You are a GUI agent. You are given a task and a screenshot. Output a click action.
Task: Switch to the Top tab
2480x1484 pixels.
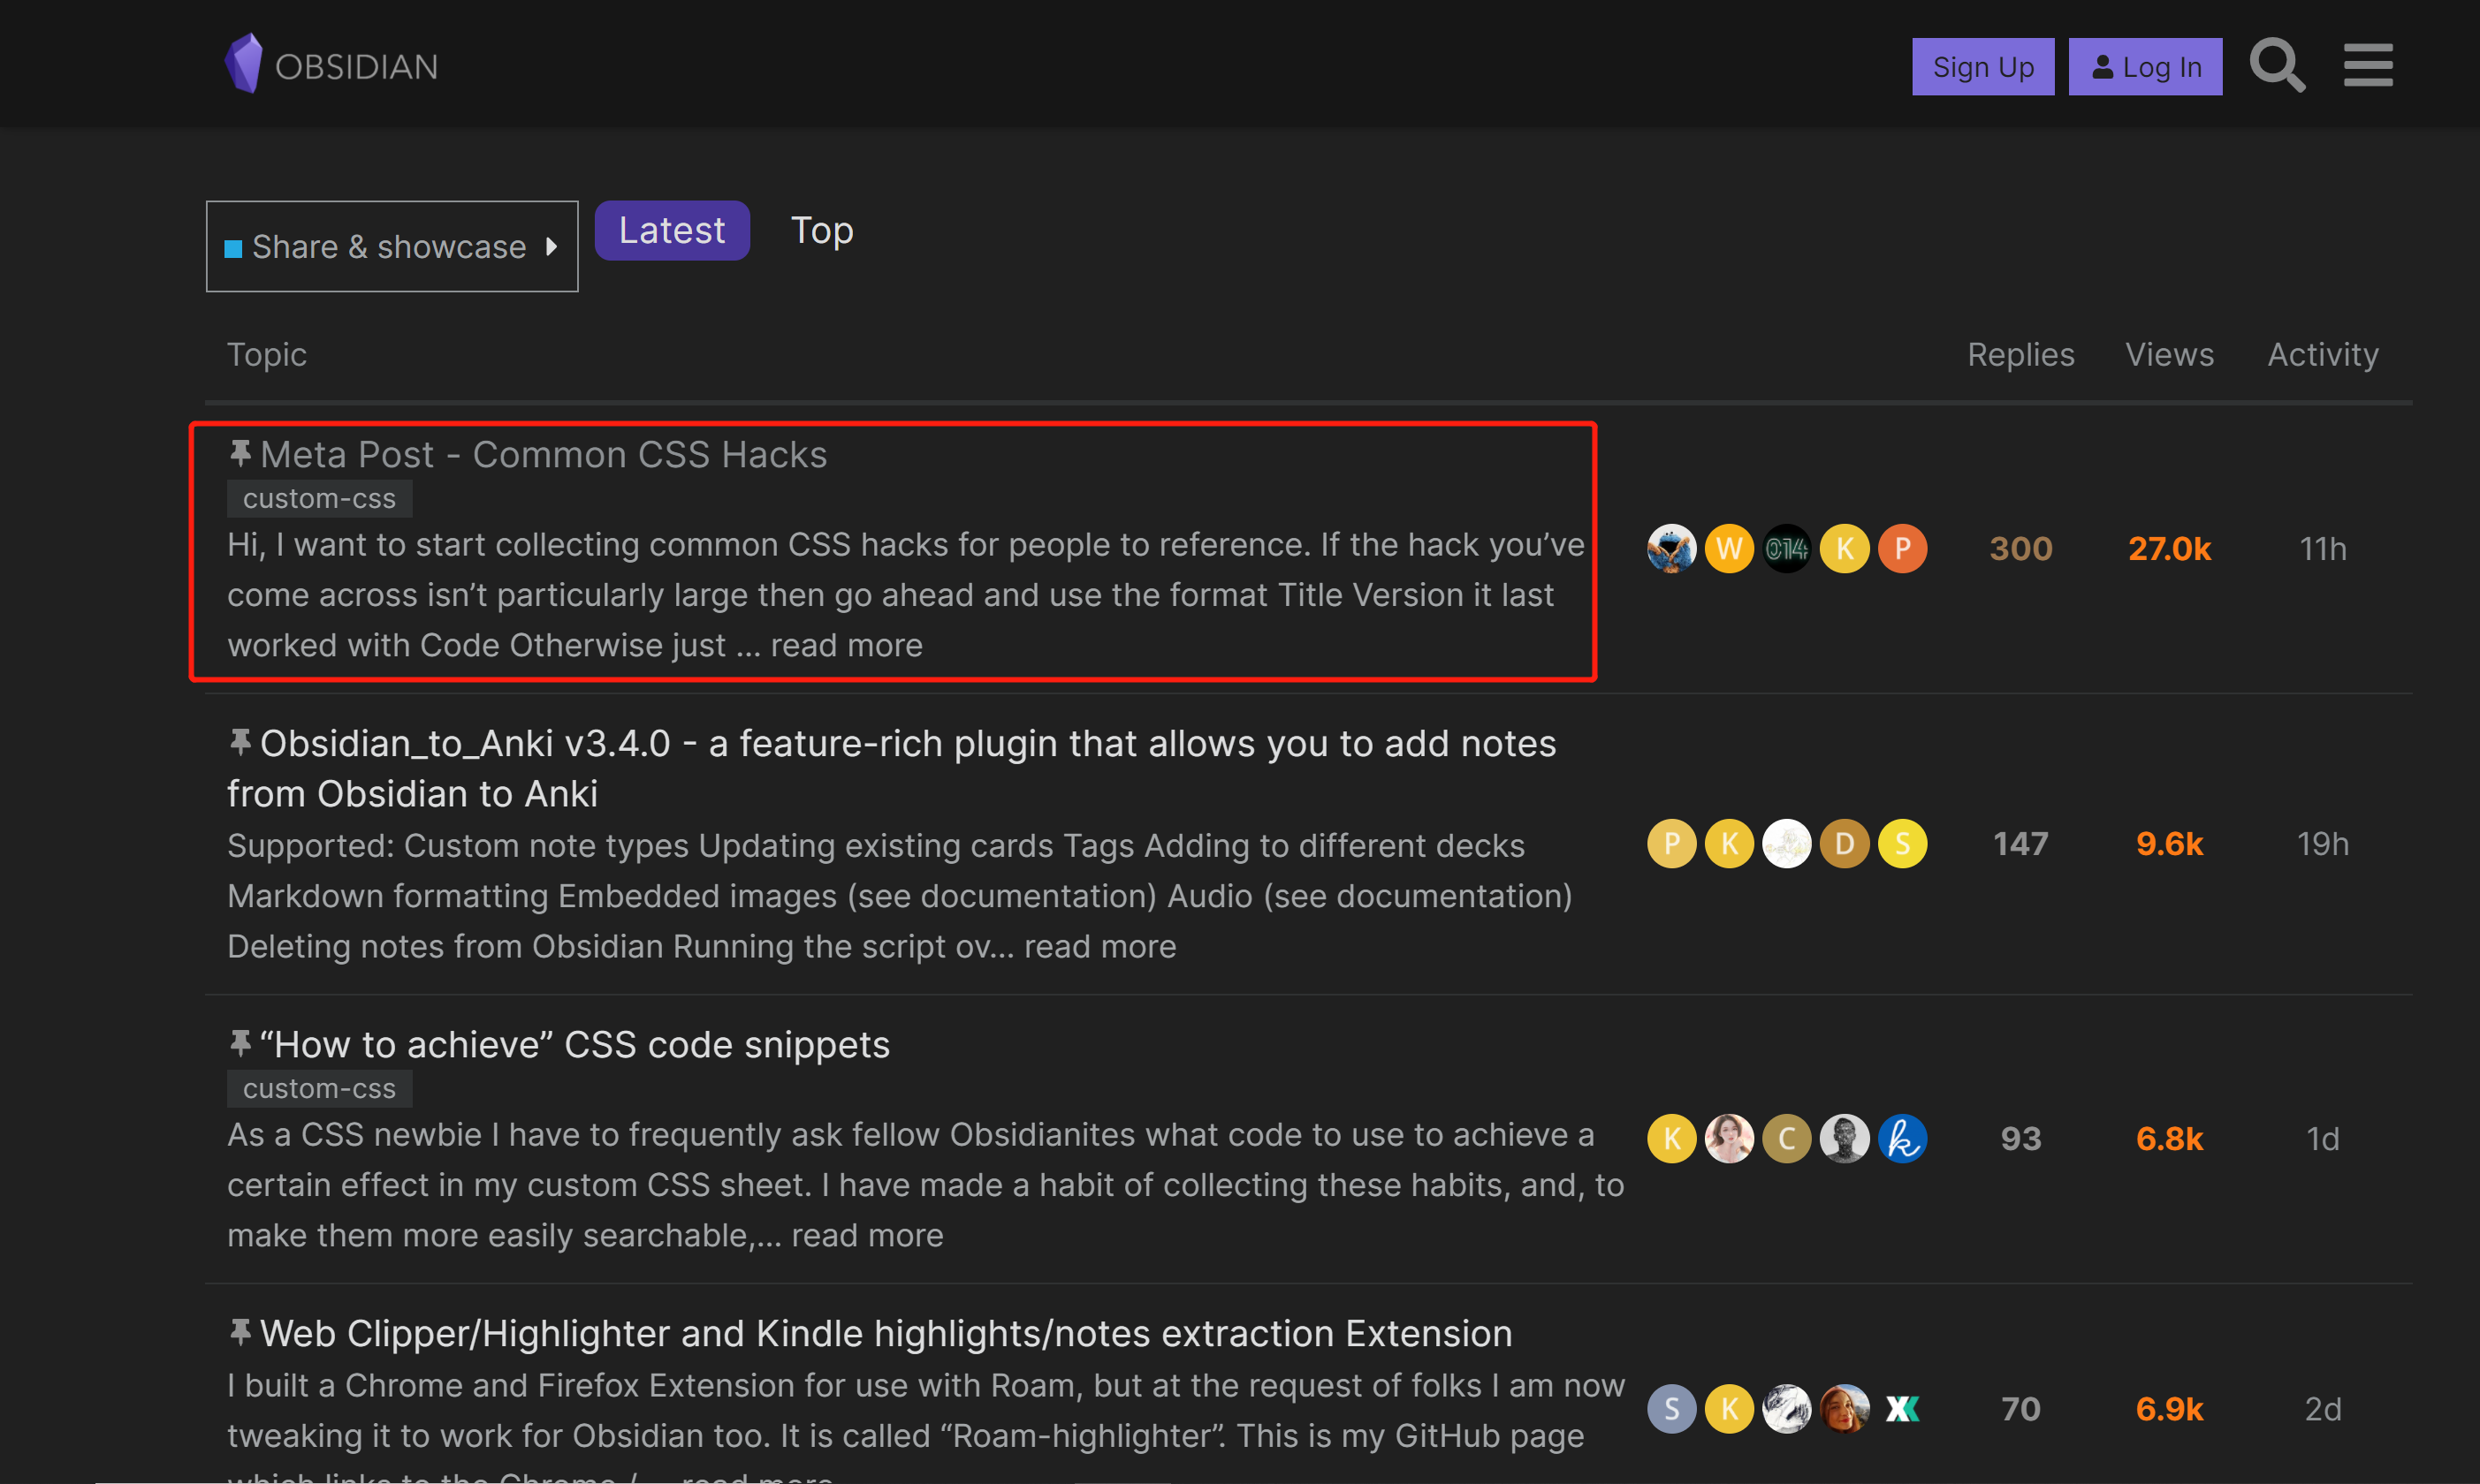821,230
